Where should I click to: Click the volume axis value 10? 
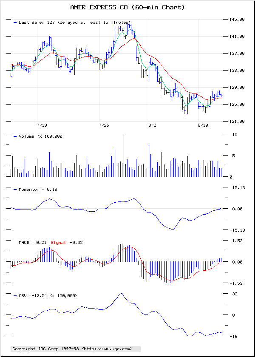click(235, 135)
